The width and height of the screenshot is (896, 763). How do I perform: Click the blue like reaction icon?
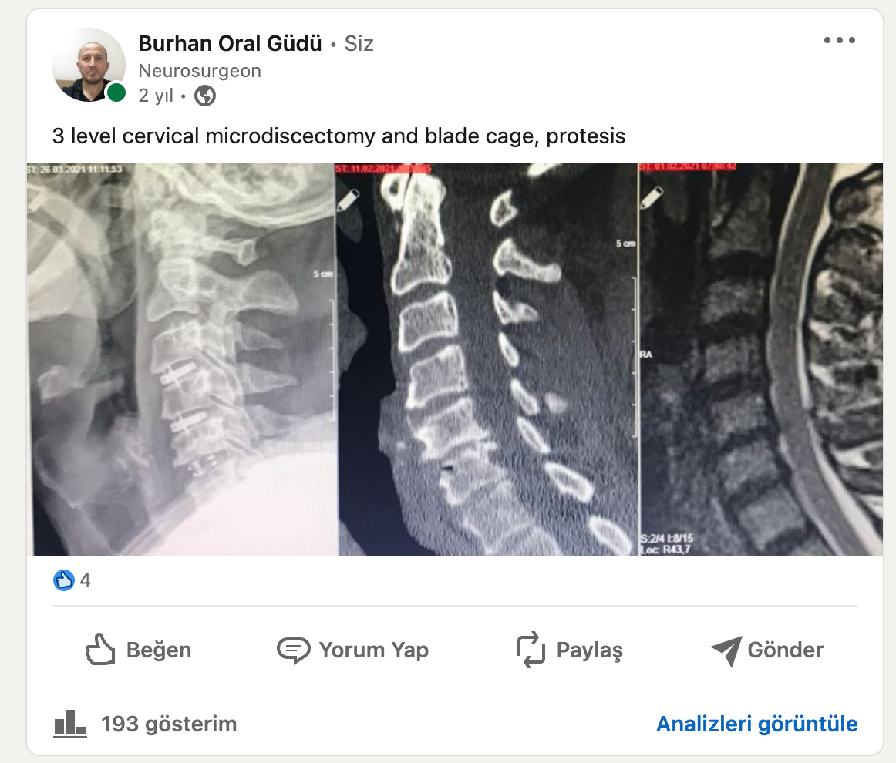64,580
